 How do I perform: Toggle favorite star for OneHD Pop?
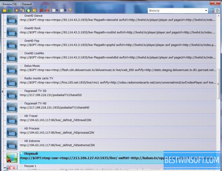pyautogui.click(x=21, y=40)
